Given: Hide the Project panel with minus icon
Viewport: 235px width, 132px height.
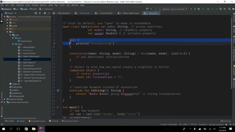Looking at the screenshot, I should (x=49, y=13).
